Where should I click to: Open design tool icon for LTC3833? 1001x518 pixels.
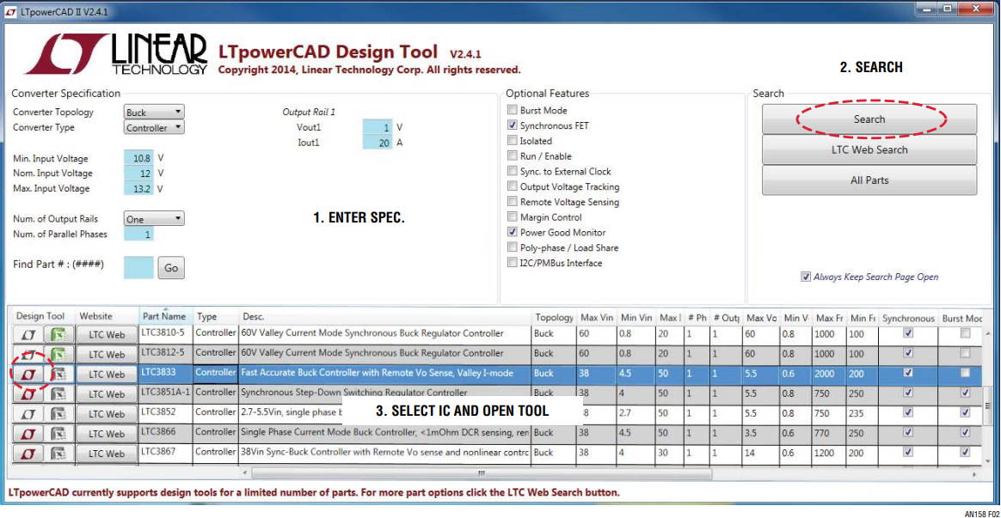(28, 374)
